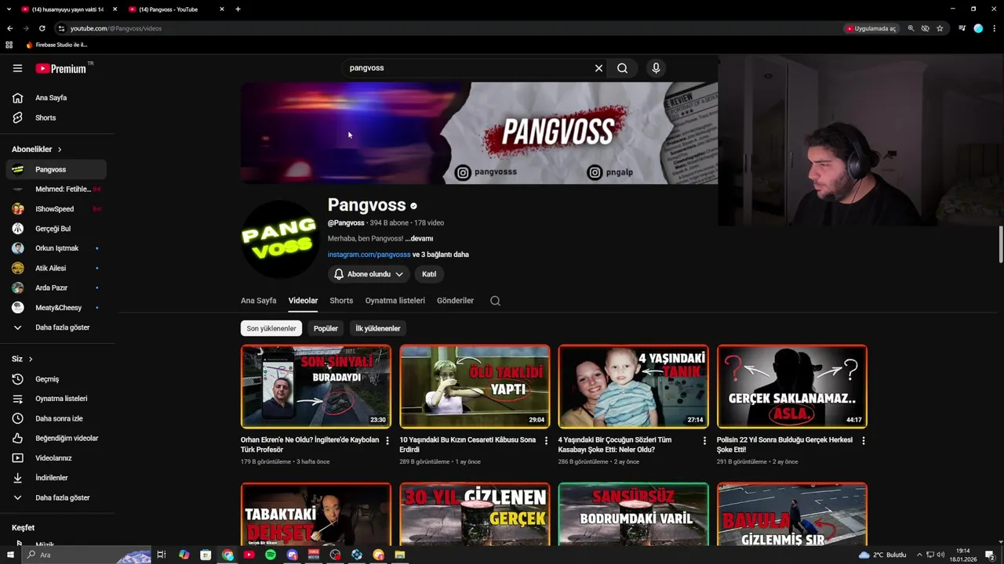Switch to the channel Shorts tab
Image resolution: width=1004 pixels, height=564 pixels.
[x=341, y=301]
